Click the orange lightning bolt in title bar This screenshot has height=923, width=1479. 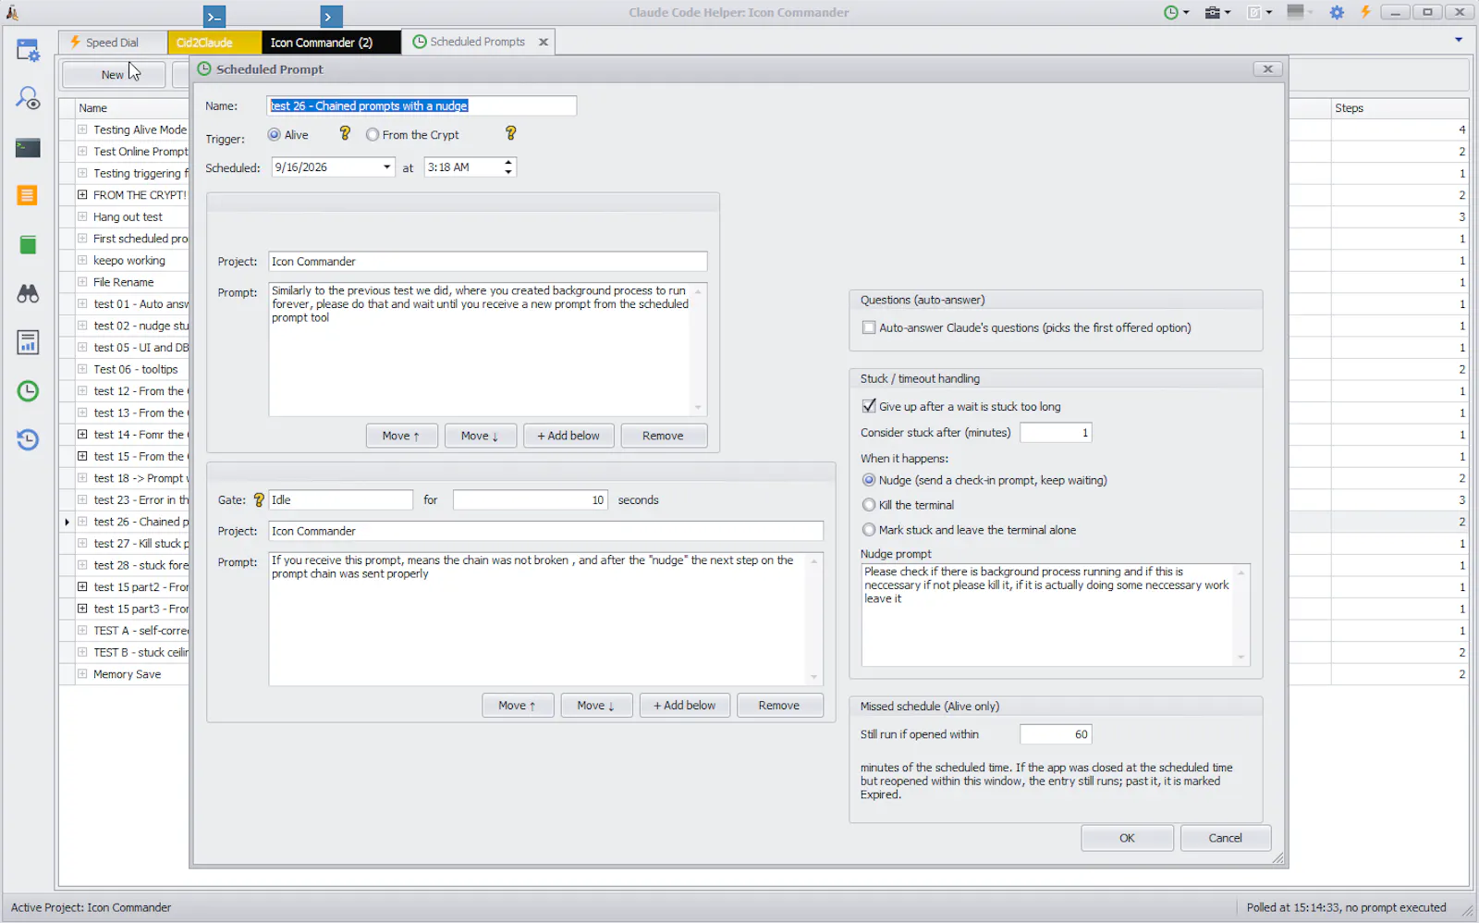click(1365, 13)
